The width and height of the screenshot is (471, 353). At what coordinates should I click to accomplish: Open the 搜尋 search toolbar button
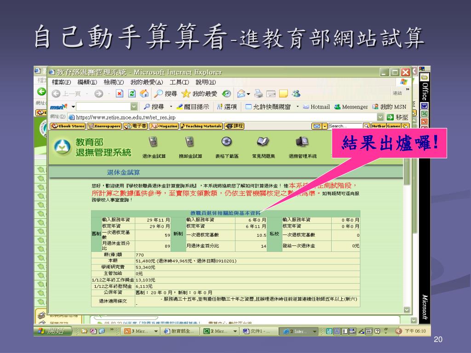click(x=166, y=94)
